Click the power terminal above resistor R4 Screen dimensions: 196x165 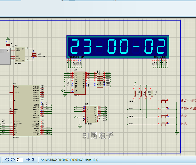[x=135, y=82]
